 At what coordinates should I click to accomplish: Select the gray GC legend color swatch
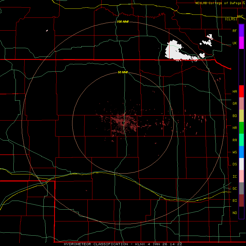(241, 188)
